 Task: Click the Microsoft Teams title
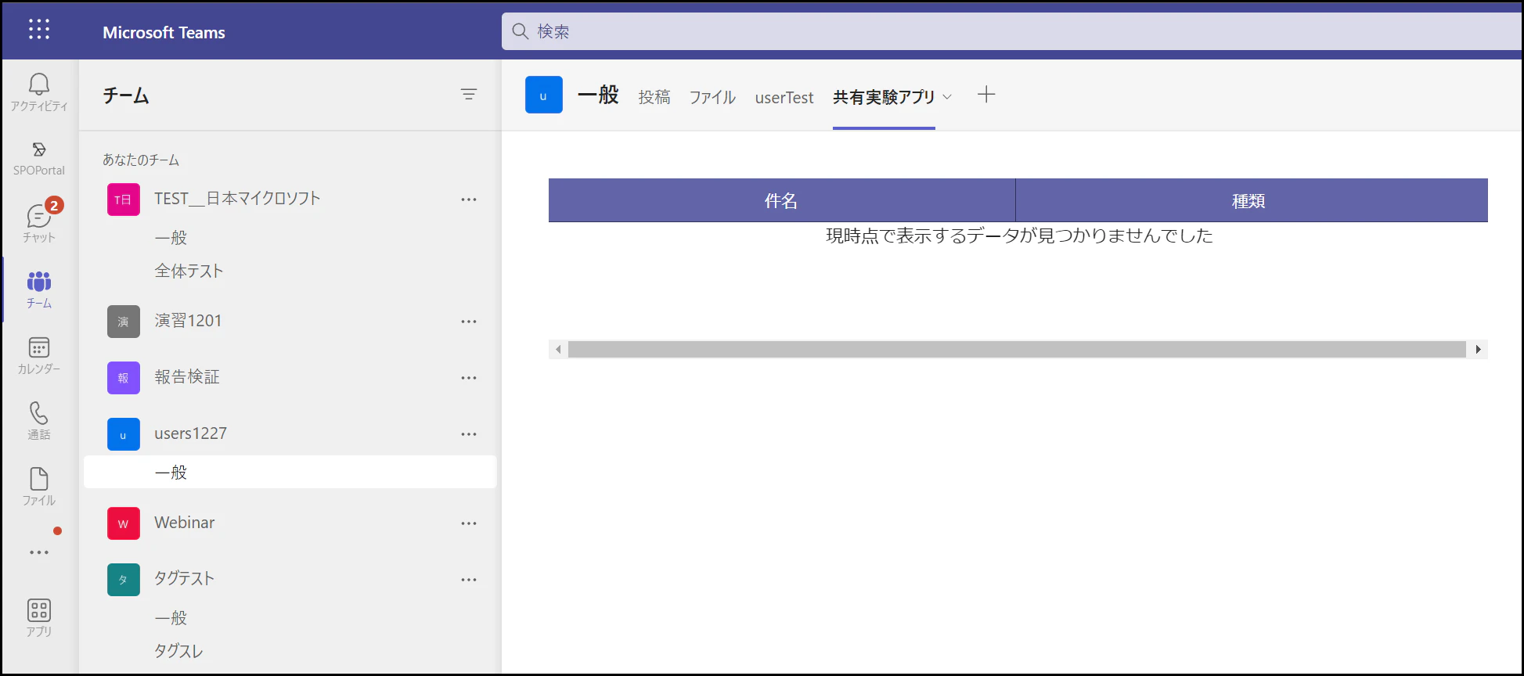click(164, 33)
